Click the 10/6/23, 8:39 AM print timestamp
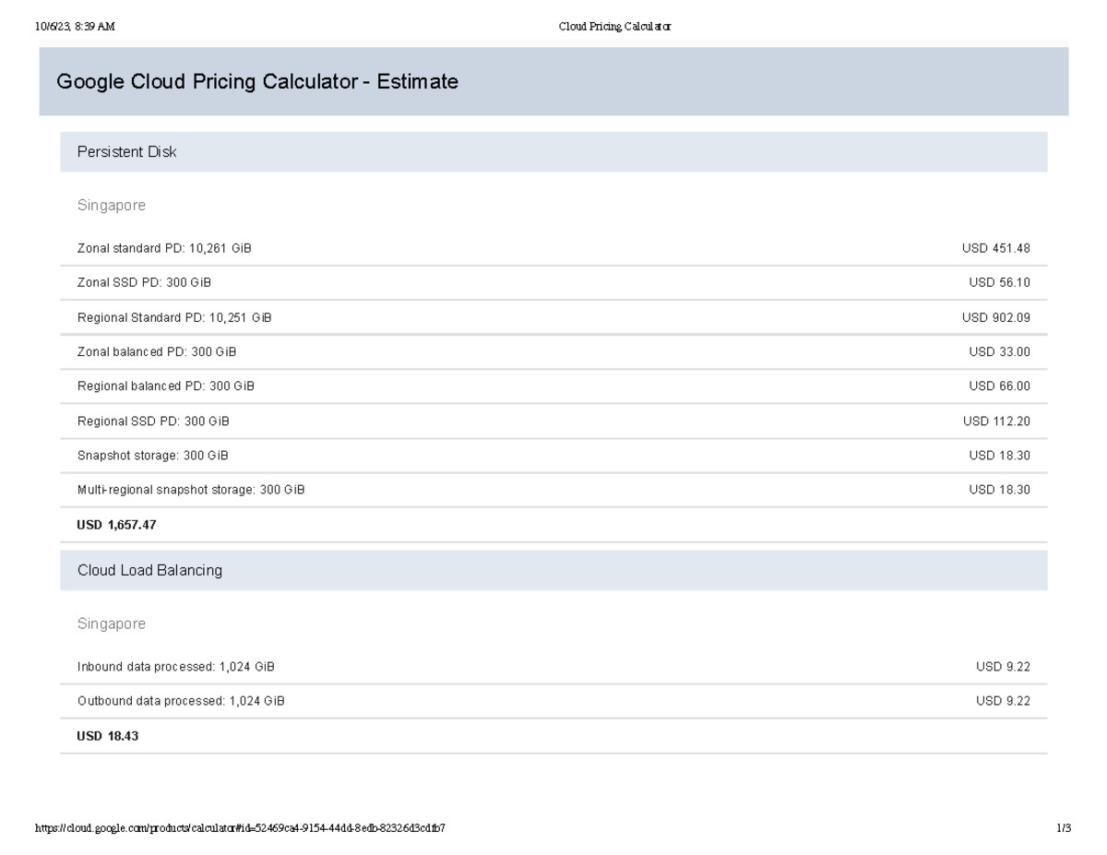The image size is (1107, 855). point(75,27)
